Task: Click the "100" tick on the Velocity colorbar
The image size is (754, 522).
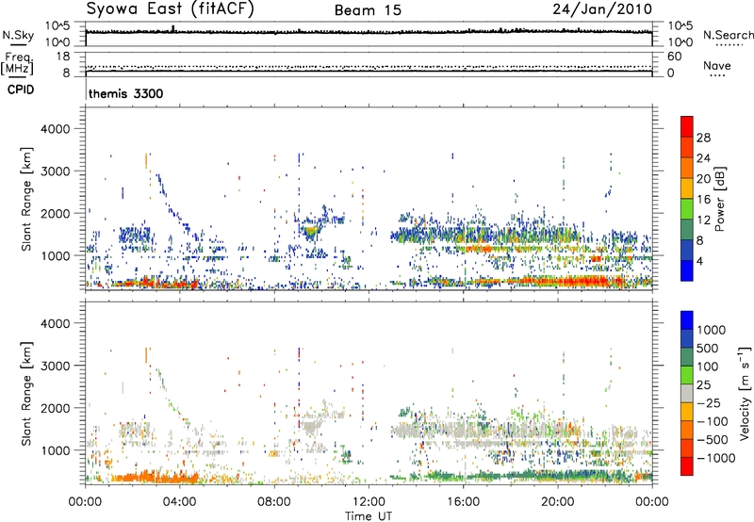Action: pos(708,367)
